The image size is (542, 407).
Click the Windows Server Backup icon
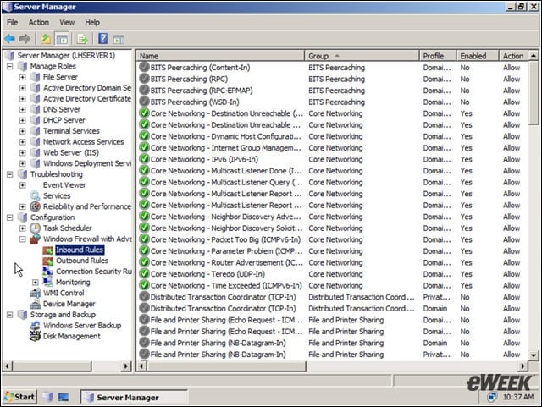(x=35, y=326)
